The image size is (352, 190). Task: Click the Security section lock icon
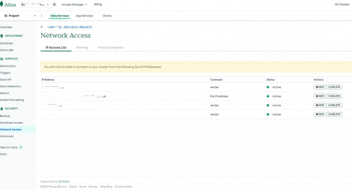tap(2, 109)
